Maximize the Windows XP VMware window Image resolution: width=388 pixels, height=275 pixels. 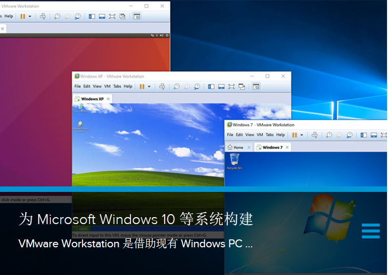(x=267, y=76)
